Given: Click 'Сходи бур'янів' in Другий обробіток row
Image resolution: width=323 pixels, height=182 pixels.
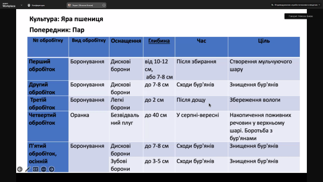Looking at the screenshot, I should click(x=201, y=88).
